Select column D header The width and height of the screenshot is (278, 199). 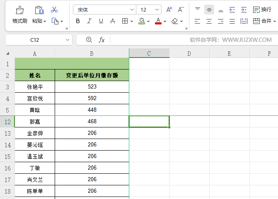[189, 53]
